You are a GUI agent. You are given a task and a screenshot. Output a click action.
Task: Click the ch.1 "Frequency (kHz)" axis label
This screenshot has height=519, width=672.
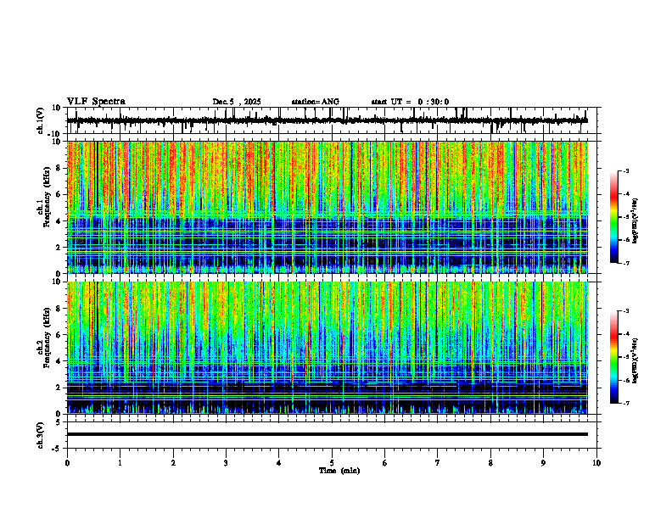(47, 197)
